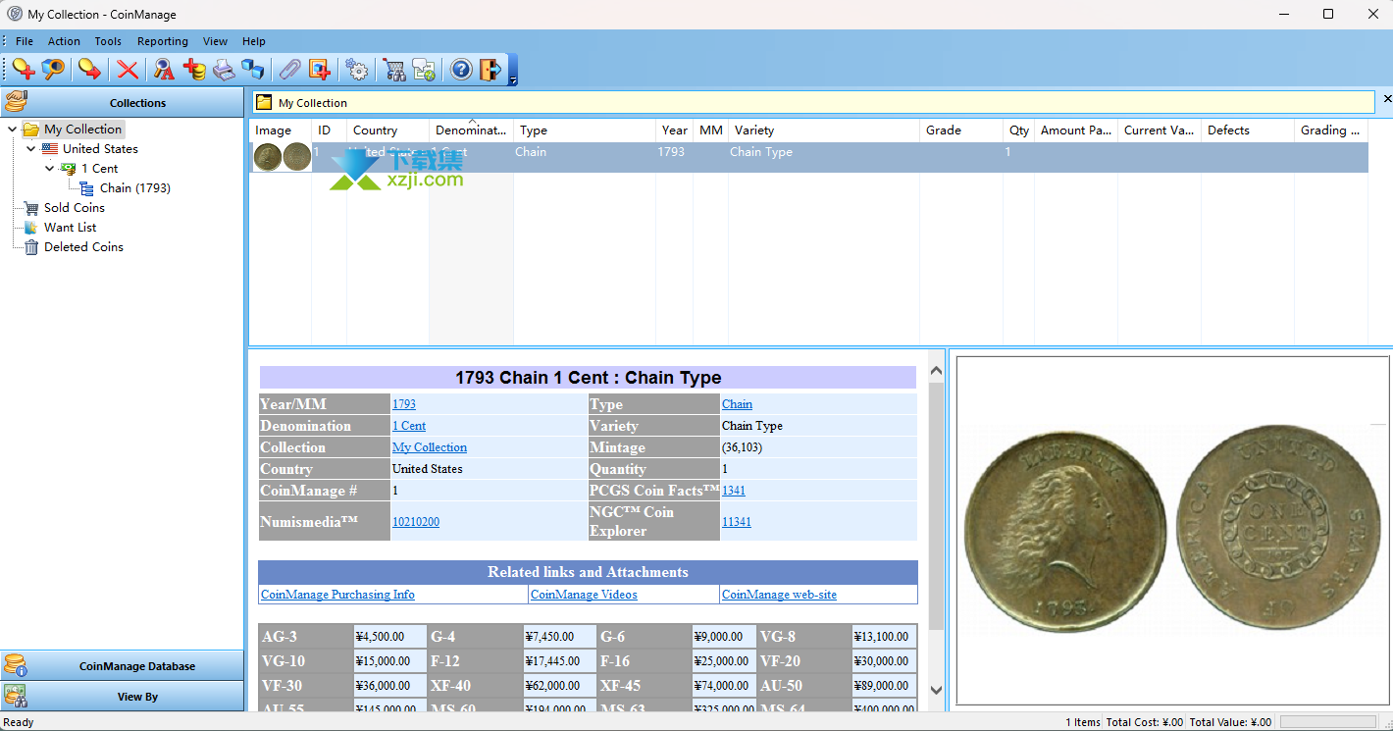
Task: Delete the selected coin with the red X
Action: coord(128,69)
